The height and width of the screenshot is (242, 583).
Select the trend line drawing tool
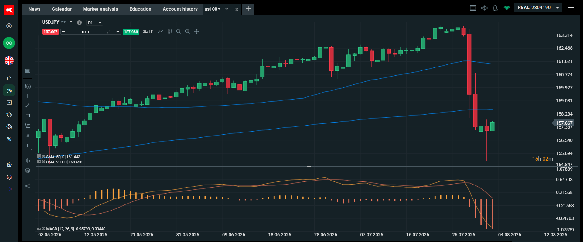point(28,106)
